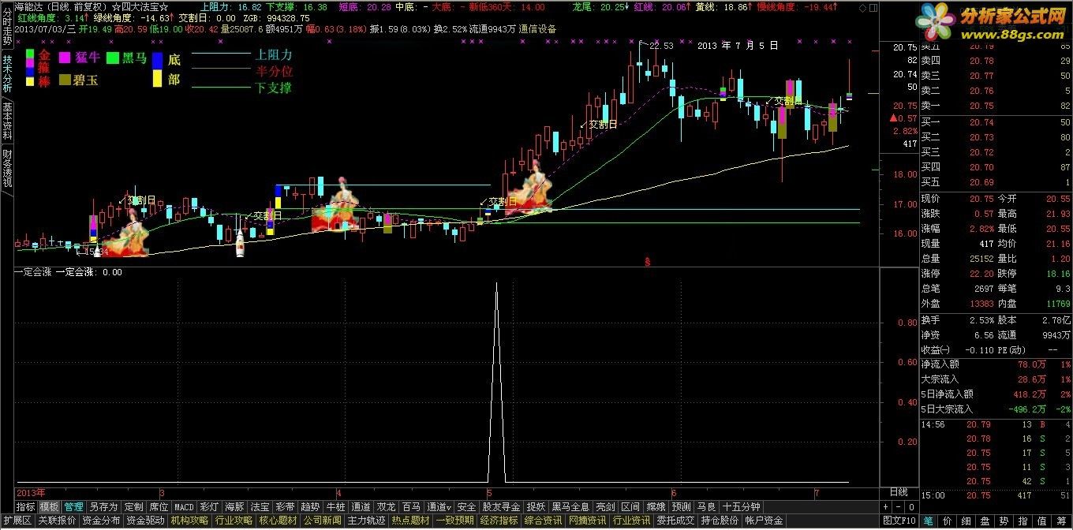Select the 日线 daily period label

click(x=899, y=491)
